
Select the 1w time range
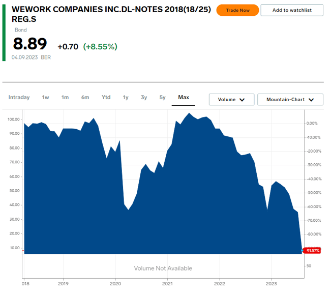(45, 98)
